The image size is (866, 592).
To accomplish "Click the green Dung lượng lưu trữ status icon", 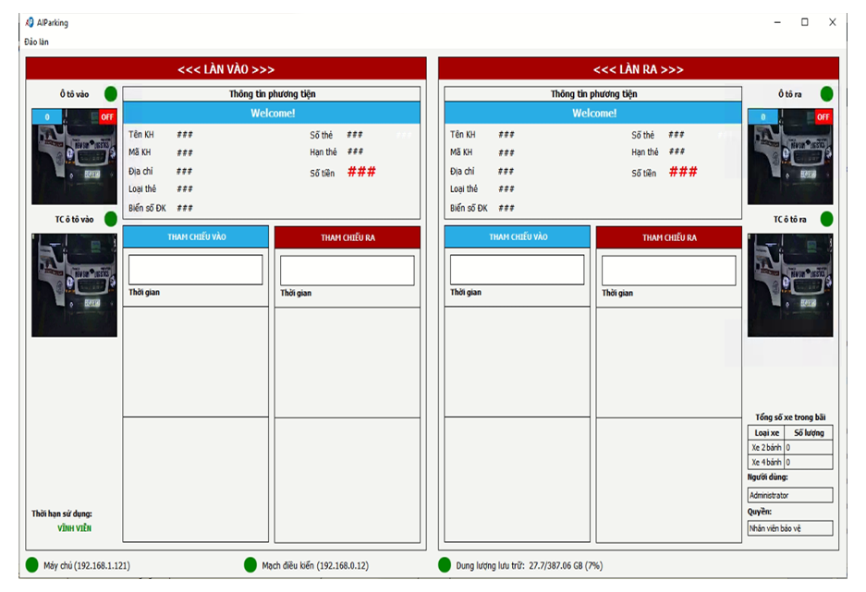I will point(445,564).
